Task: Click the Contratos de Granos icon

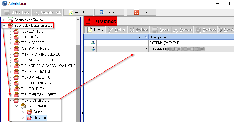Action: point(10,20)
